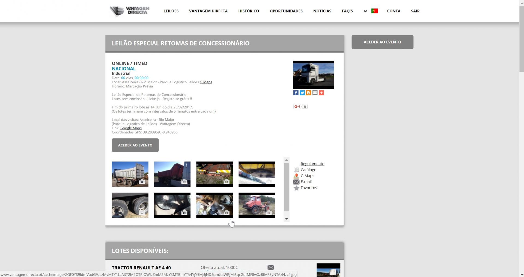Share the auction on Twitter
The height and width of the screenshot is (277, 524).
[302, 93]
